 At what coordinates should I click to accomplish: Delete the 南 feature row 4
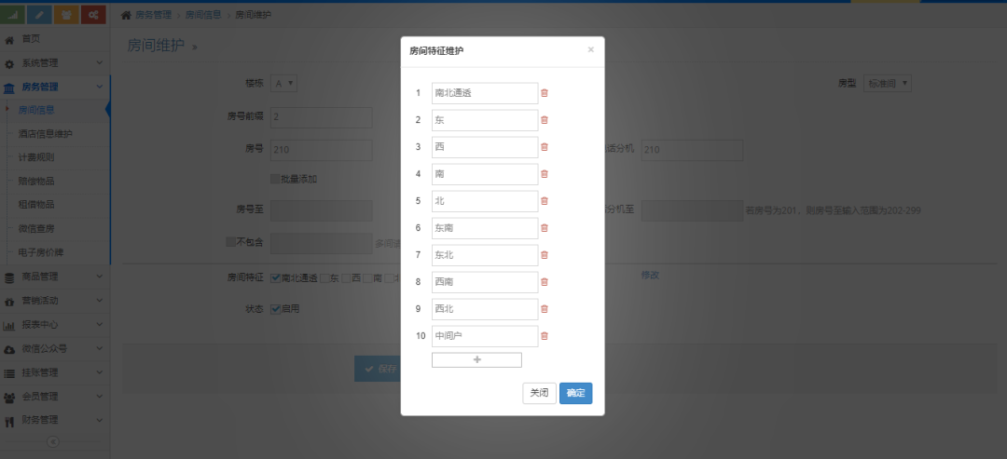[x=545, y=174]
